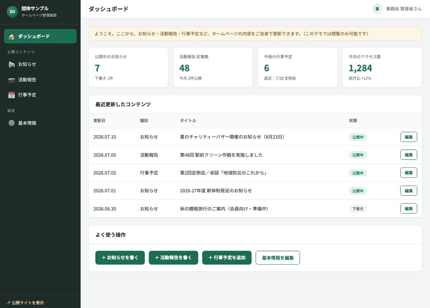
Task: Click the 更新日 column header
Action: point(99,120)
